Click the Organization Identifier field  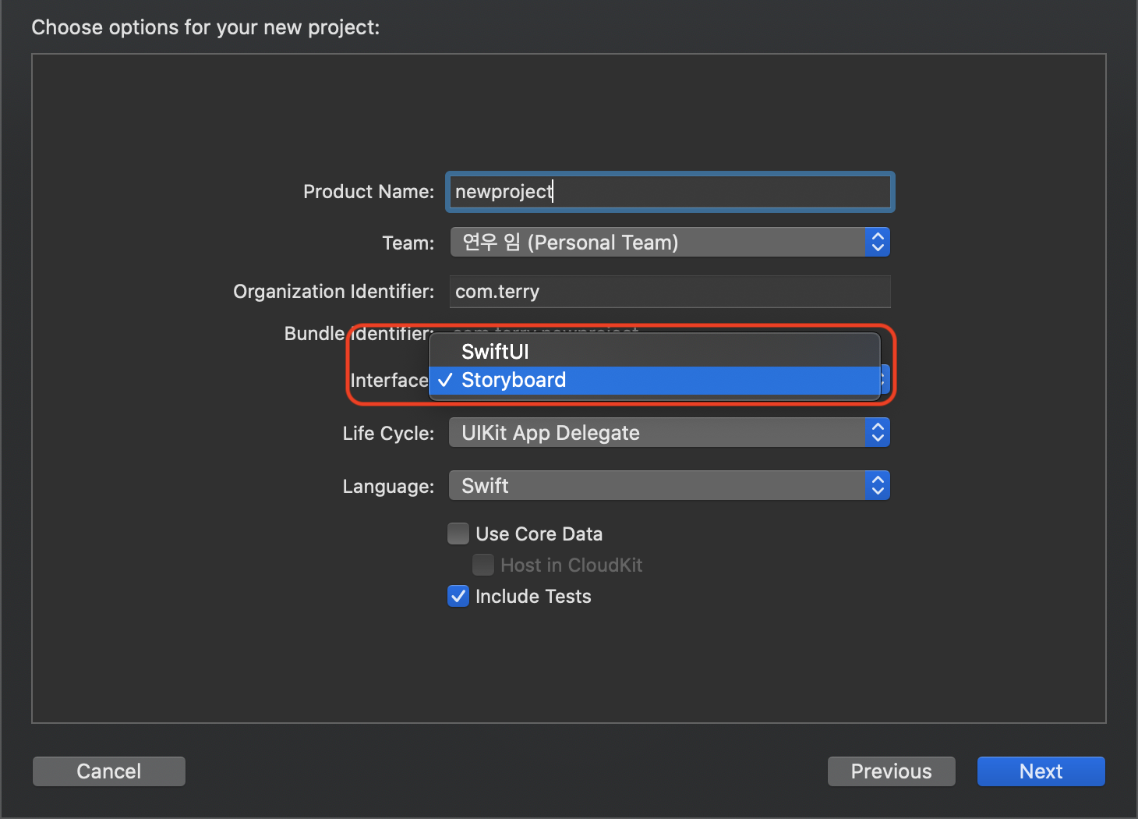(670, 292)
